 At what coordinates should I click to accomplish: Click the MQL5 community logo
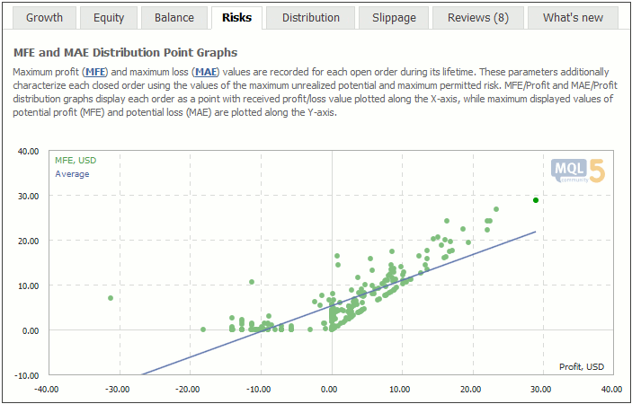coord(578,171)
